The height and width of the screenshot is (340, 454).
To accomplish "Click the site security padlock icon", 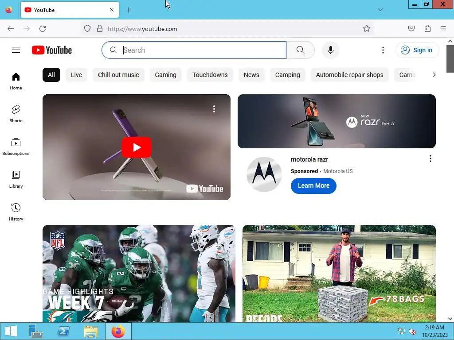I will point(100,29).
